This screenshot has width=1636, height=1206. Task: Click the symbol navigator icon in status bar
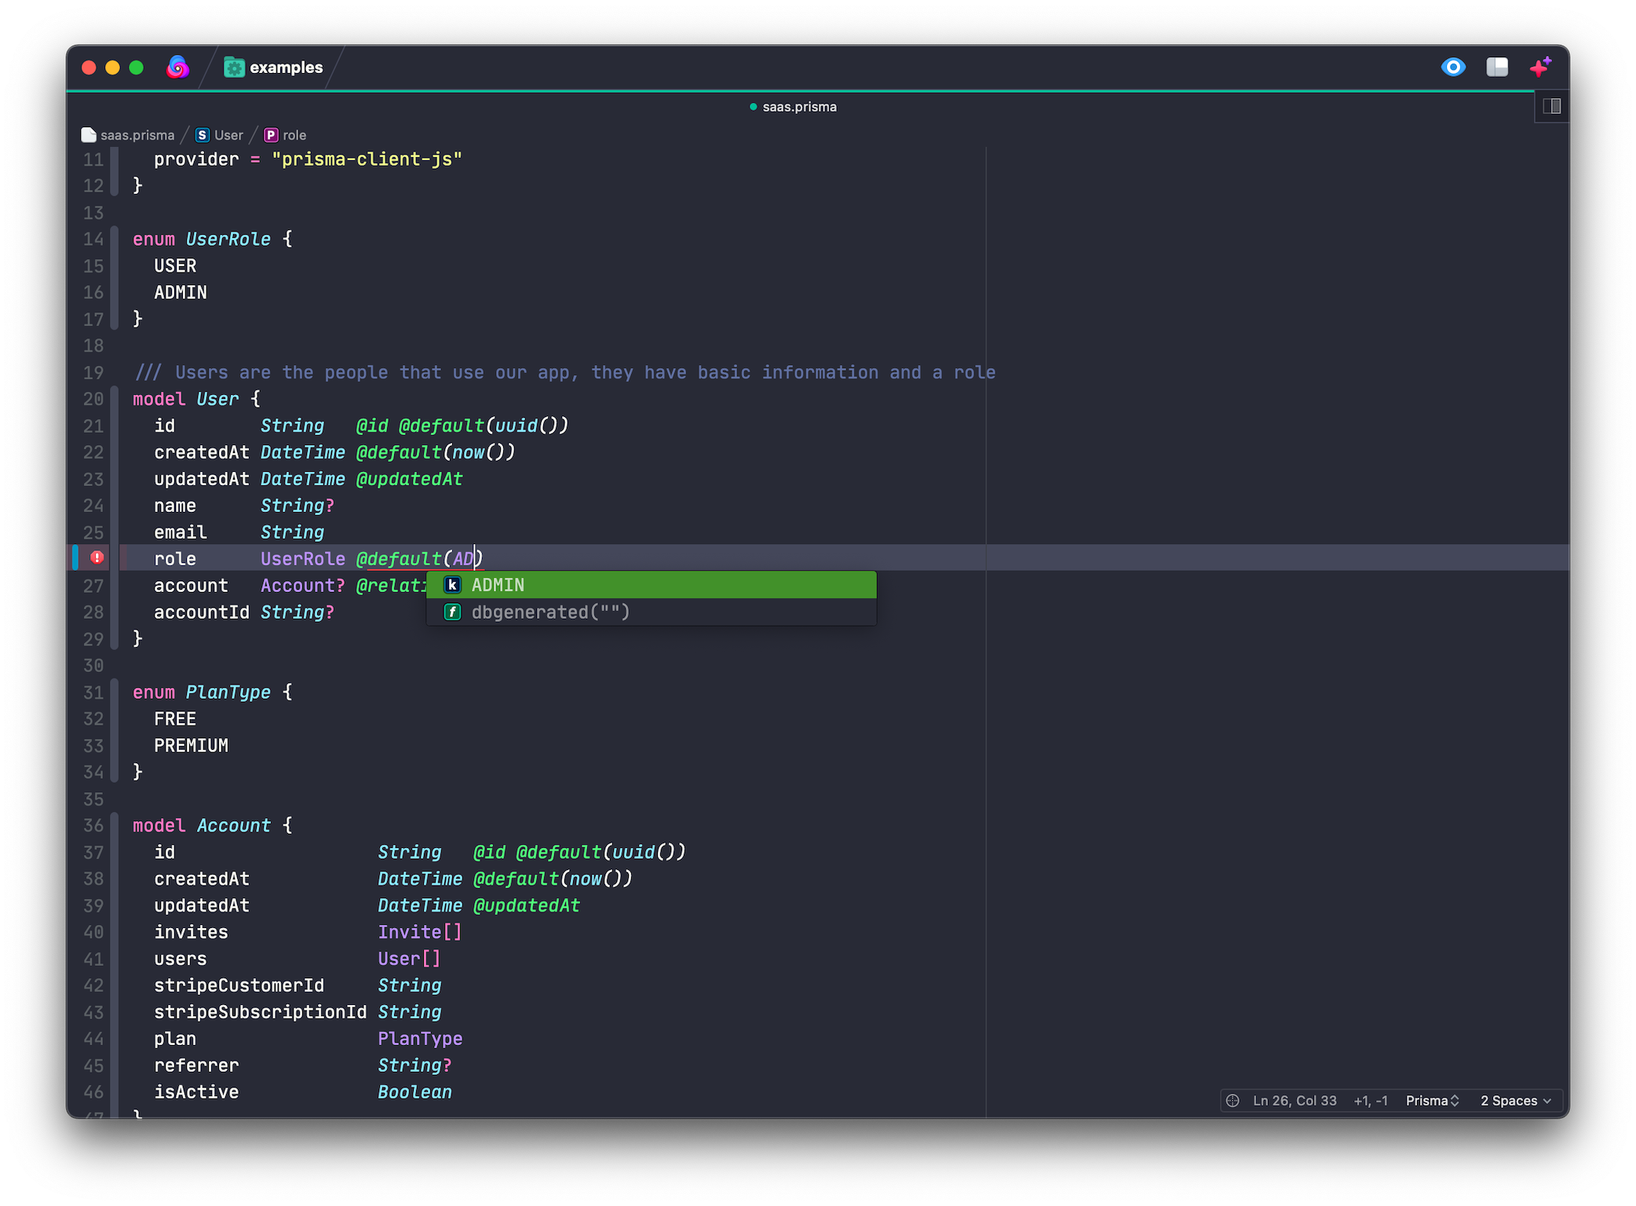pos(1233,1101)
